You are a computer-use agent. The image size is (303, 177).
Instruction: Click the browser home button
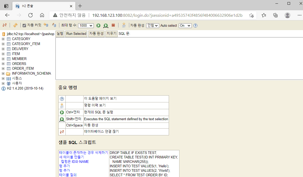42,15
